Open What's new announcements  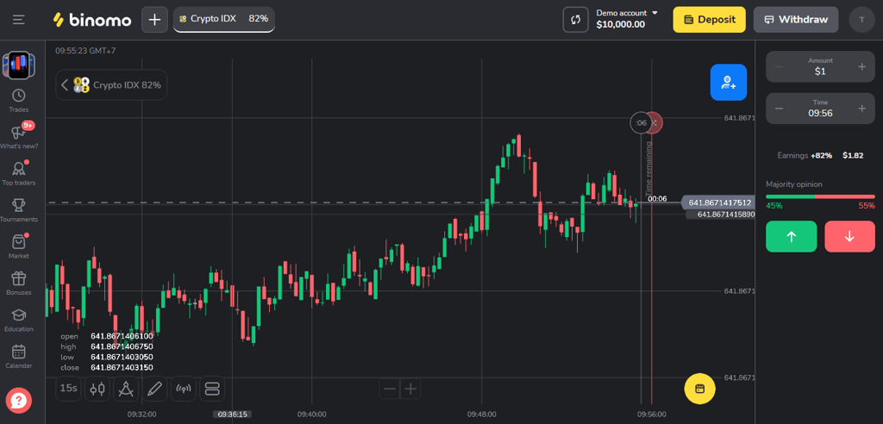tap(19, 137)
